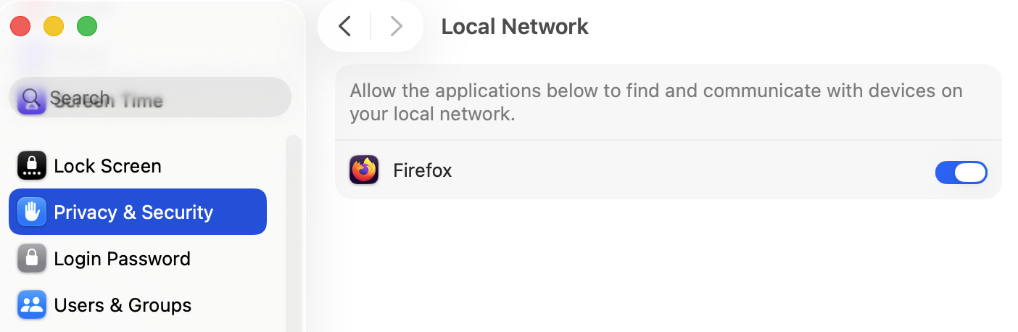Screen dimensions: 1018x332
Task: Open the Users & Groups section
Action: tap(123, 305)
